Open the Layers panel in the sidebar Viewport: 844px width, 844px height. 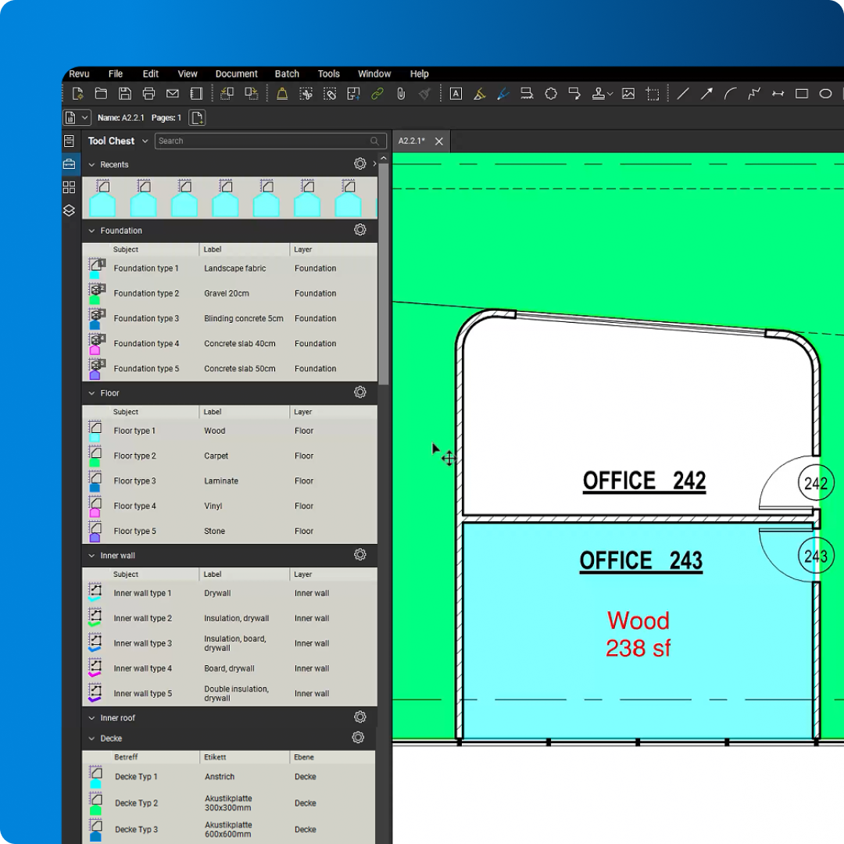(69, 210)
